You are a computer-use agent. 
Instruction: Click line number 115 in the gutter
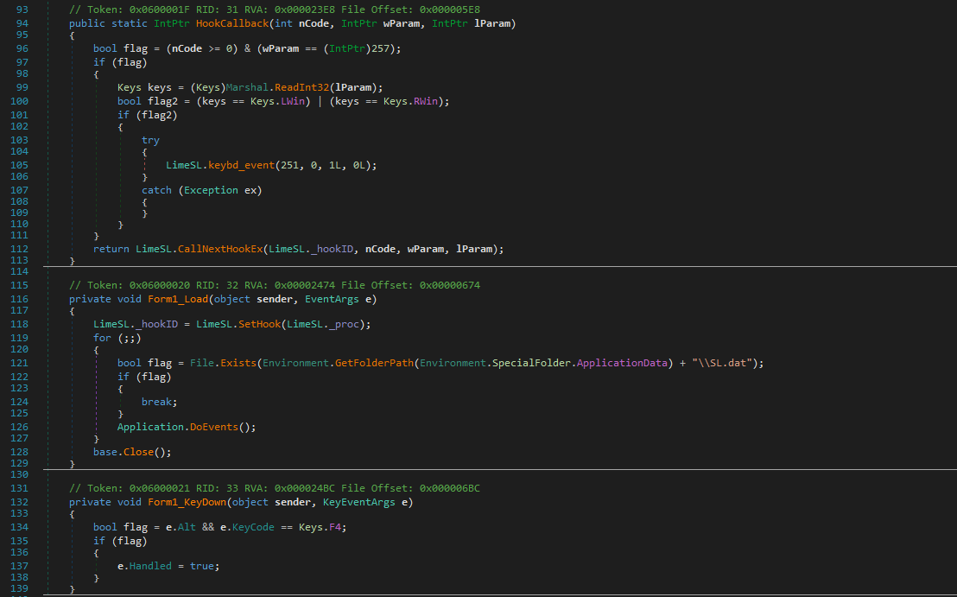(x=19, y=285)
